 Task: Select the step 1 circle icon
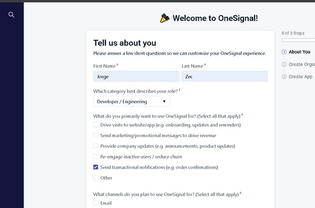(x=284, y=52)
